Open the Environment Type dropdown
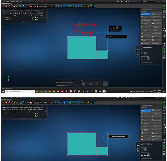The image size is (167, 161). pyautogui.click(x=72, y=85)
